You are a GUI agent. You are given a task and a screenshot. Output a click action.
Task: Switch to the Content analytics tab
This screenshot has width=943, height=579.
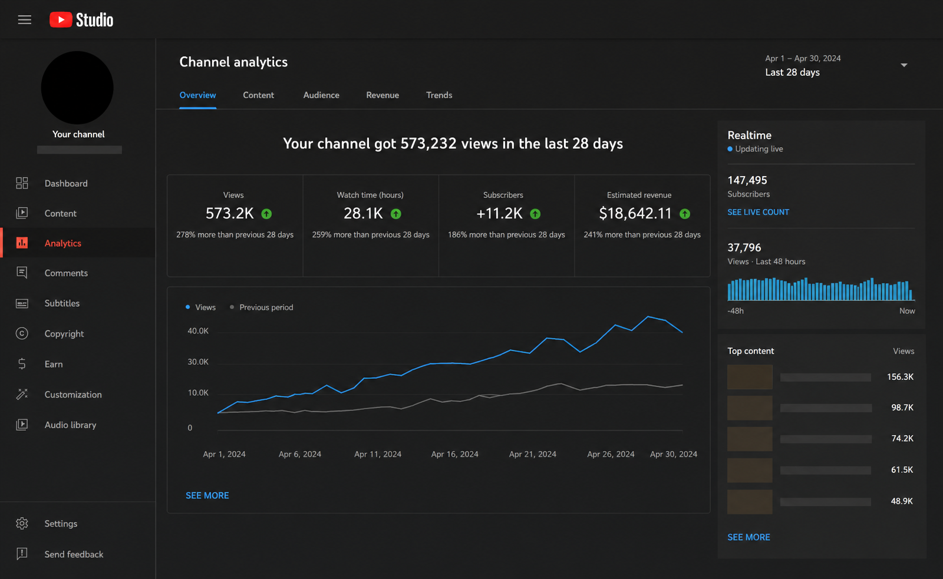(258, 95)
